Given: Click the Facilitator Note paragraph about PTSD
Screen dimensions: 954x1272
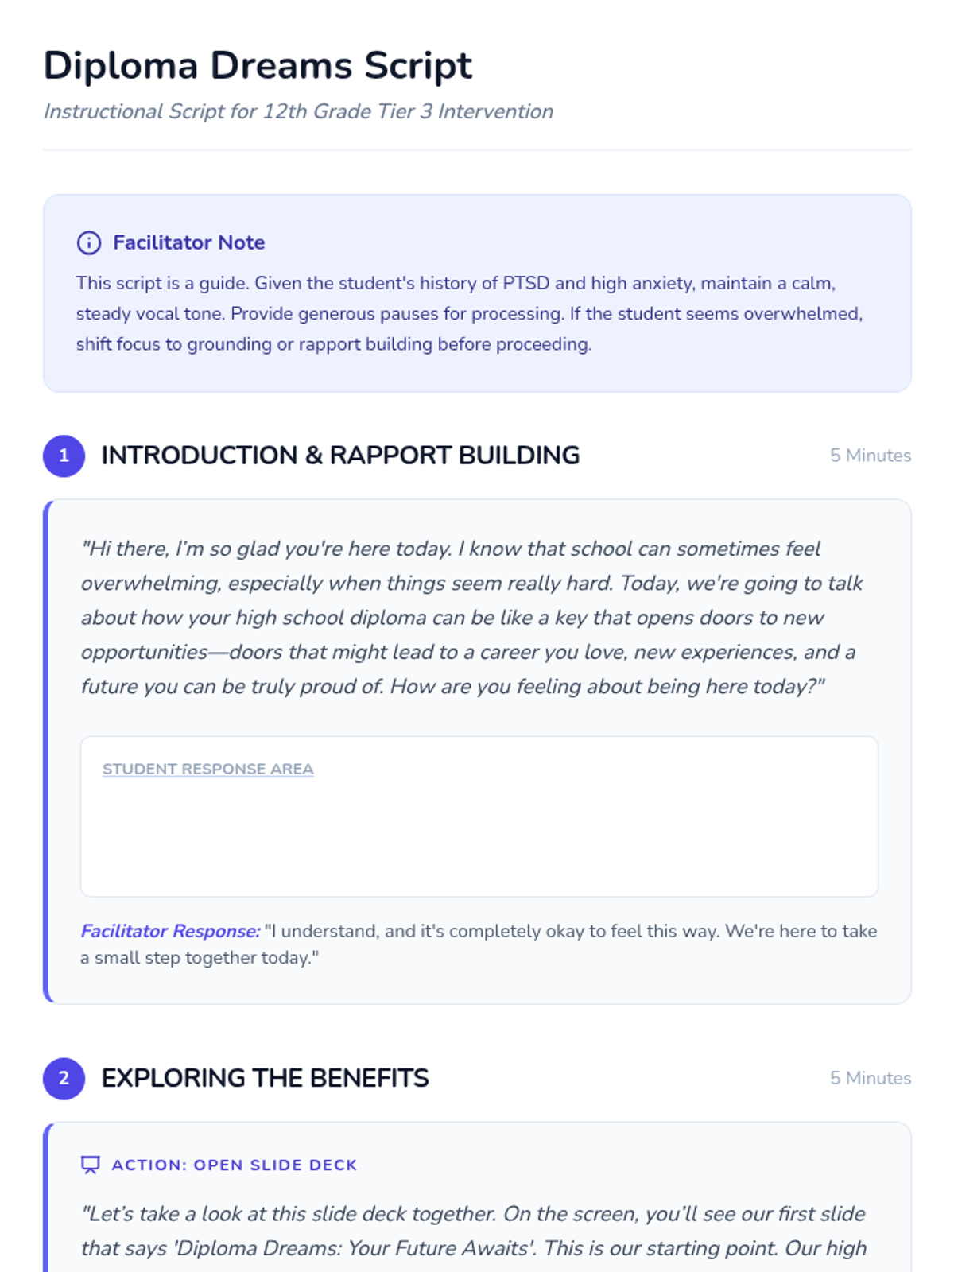Looking at the screenshot, I should (469, 313).
